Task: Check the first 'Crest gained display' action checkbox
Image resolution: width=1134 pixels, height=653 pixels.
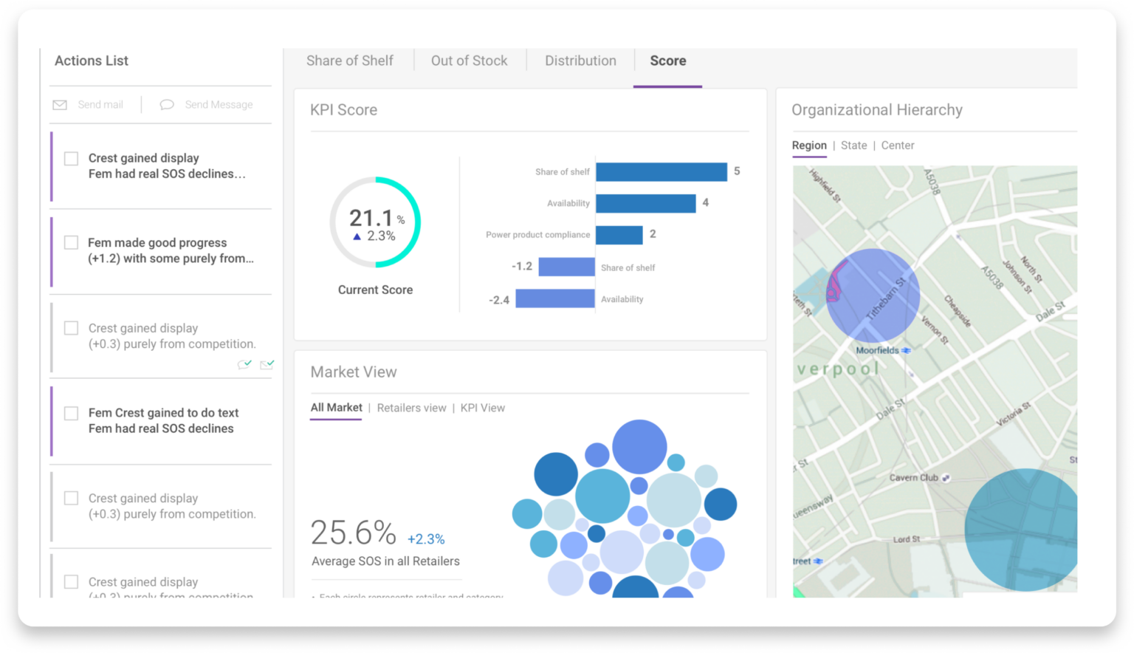Action: click(72, 159)
